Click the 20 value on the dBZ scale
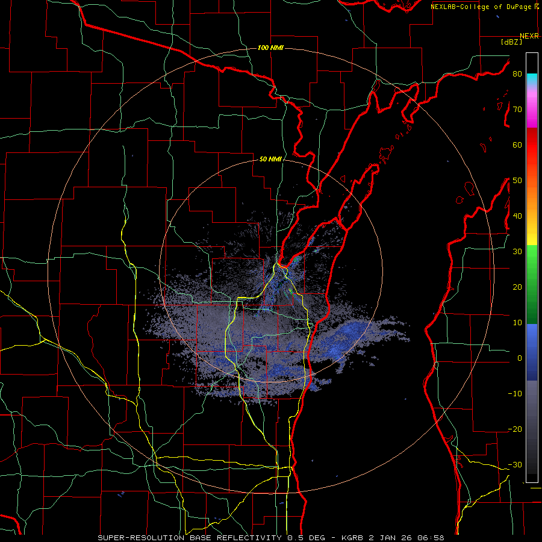Image resolution: width=542 pixels, height=542 pixels. 517,287
